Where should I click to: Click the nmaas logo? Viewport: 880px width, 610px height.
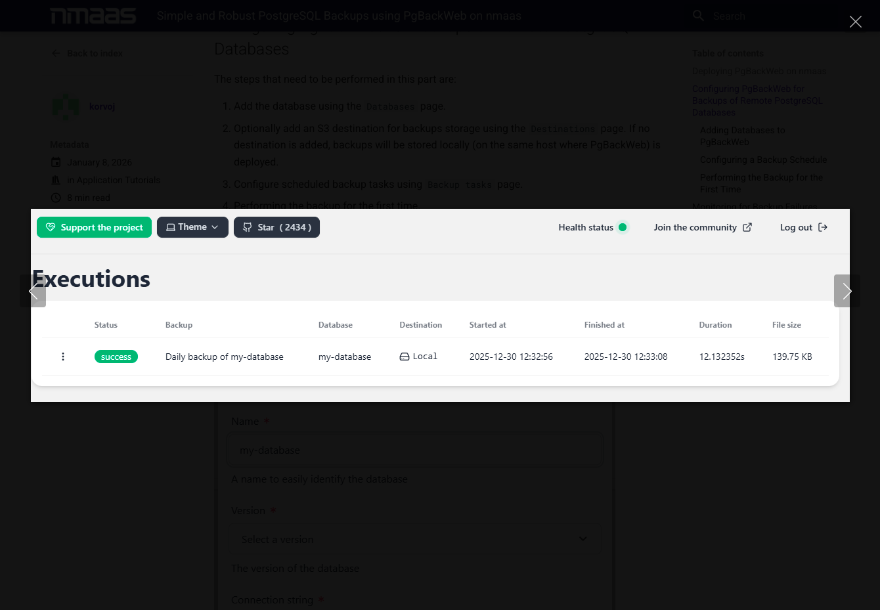[93, 16]
